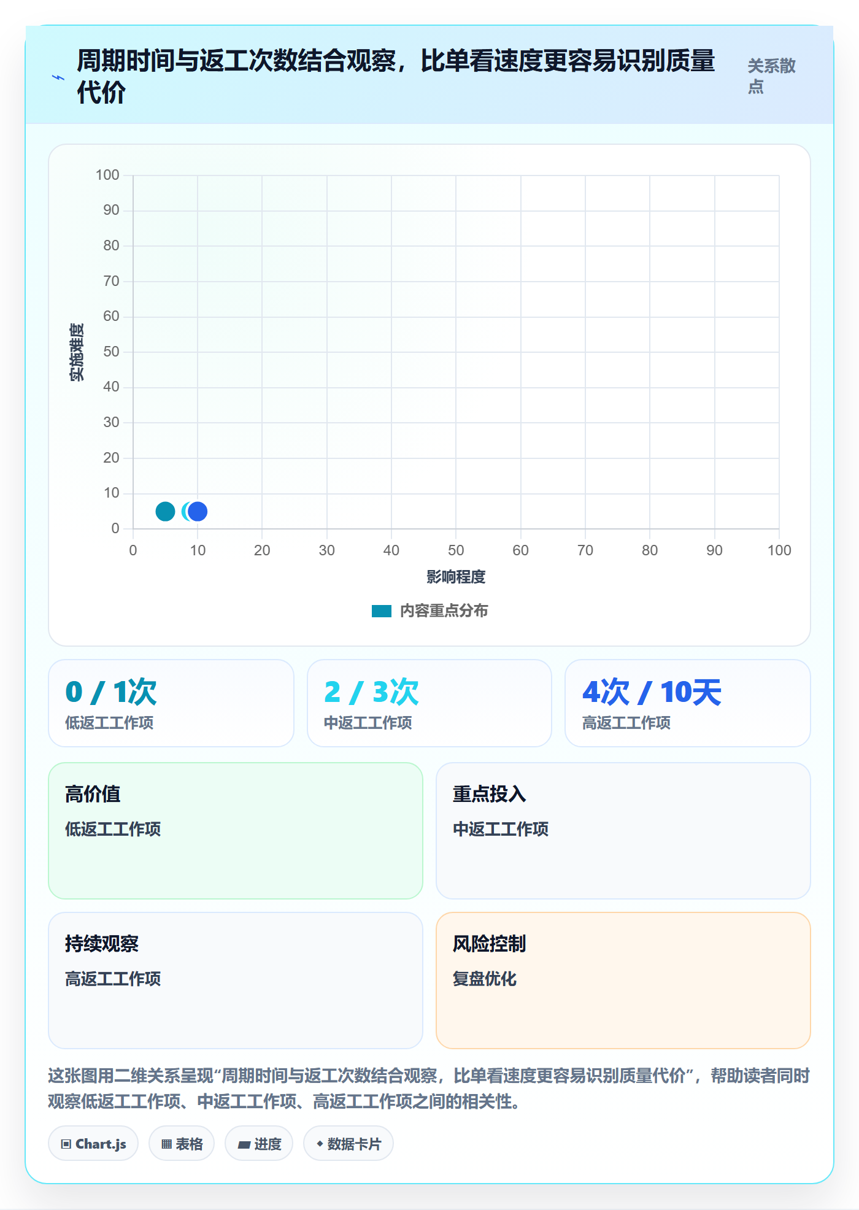
Task: Click the 影响程度 x-axis title
Action: [456, 577]
